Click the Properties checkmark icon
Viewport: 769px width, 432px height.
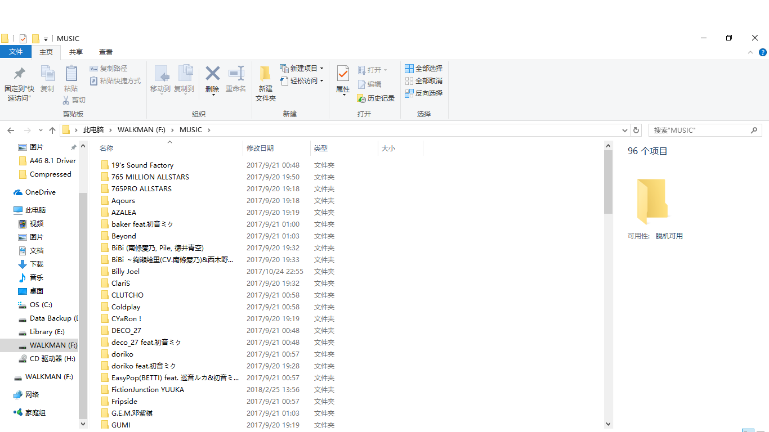(343, 73)
